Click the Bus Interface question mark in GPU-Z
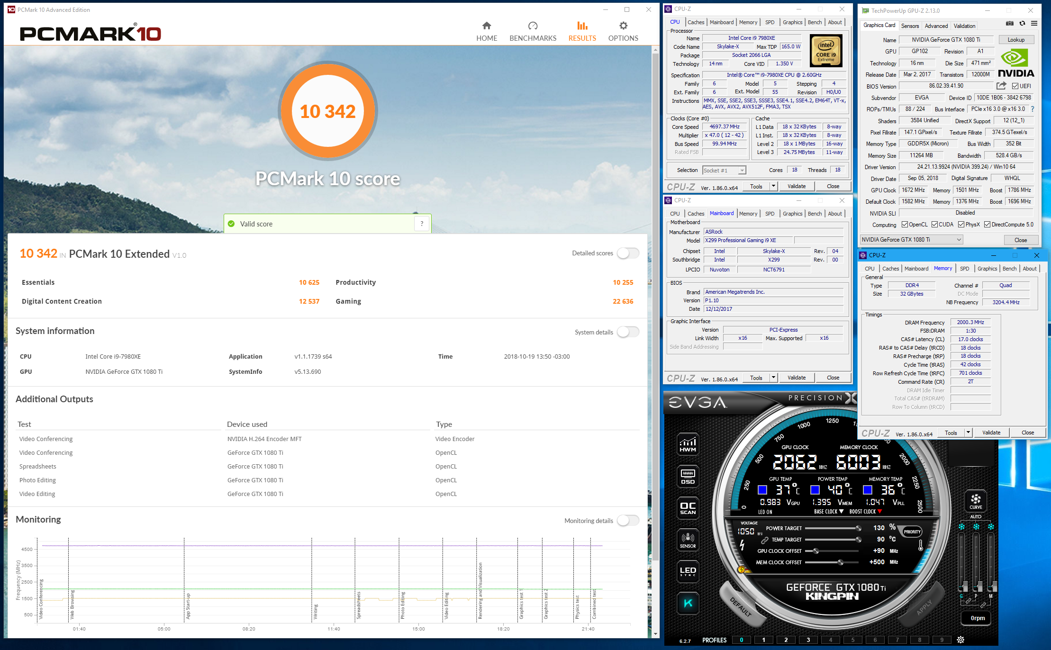The width and height of the screenshot is (1051, 650). [x=1033, y=109]
